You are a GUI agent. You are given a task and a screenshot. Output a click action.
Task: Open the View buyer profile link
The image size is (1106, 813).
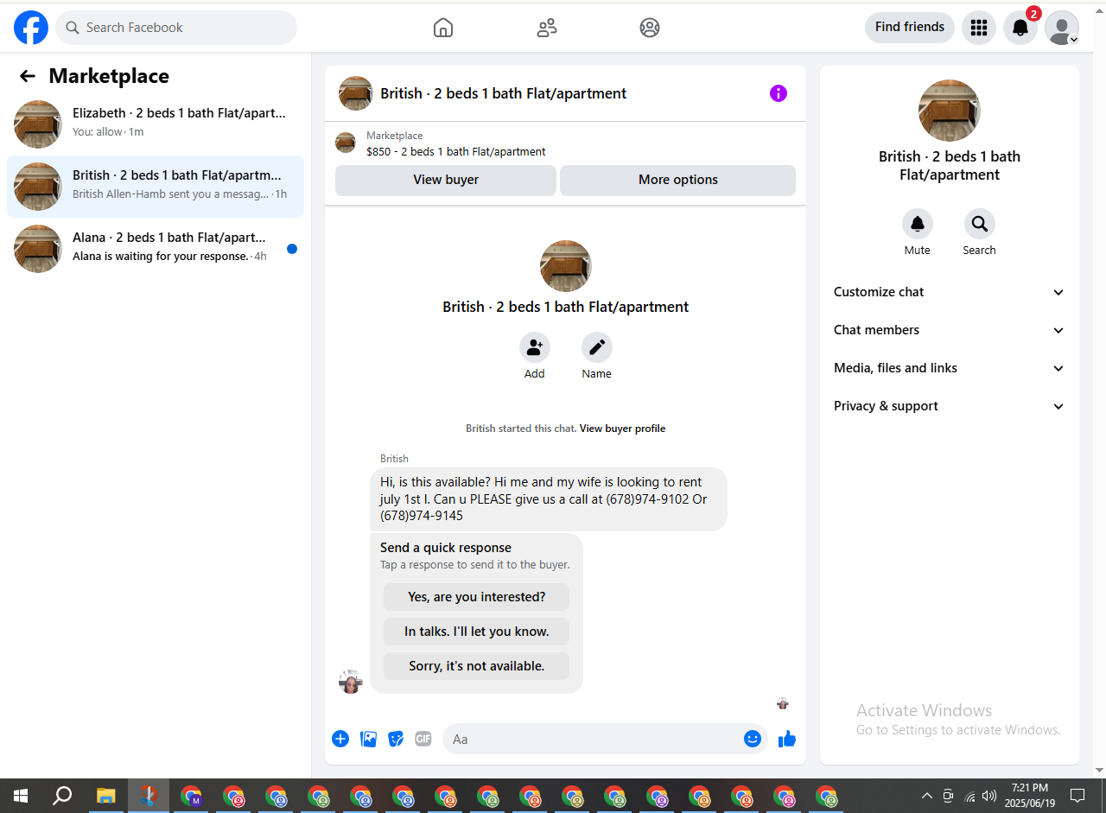[622, 429]
